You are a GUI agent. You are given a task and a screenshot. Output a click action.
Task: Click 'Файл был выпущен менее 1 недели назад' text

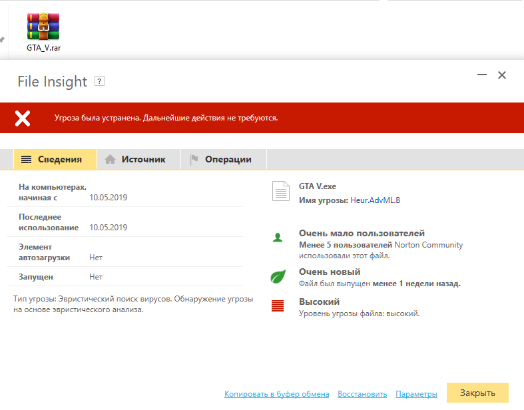point(380,284)
